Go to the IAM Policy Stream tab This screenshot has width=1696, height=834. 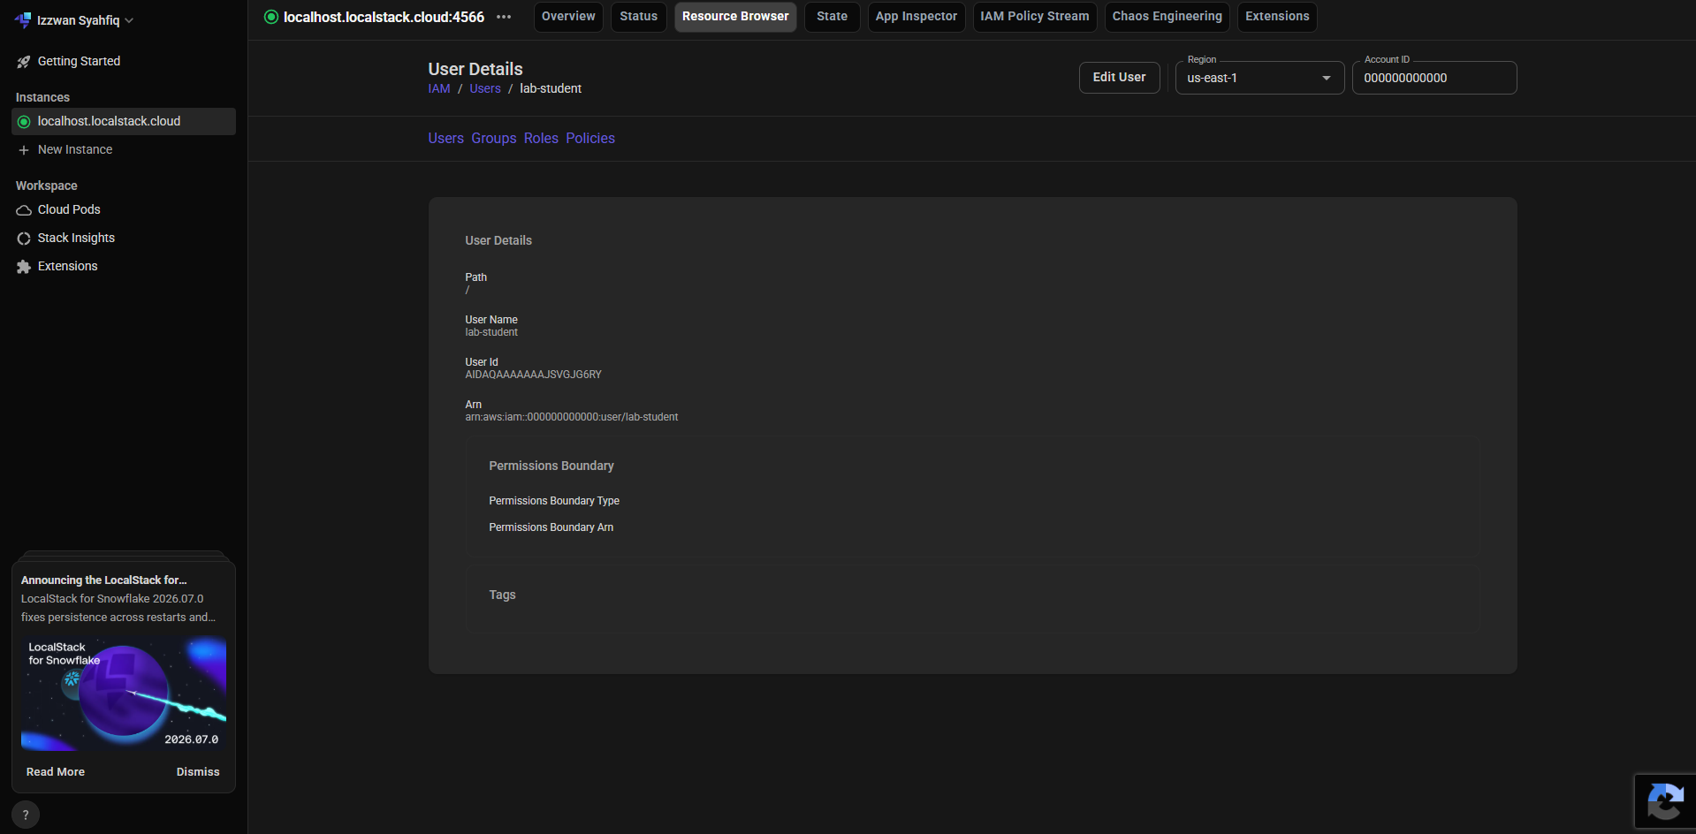point(1035,17)
